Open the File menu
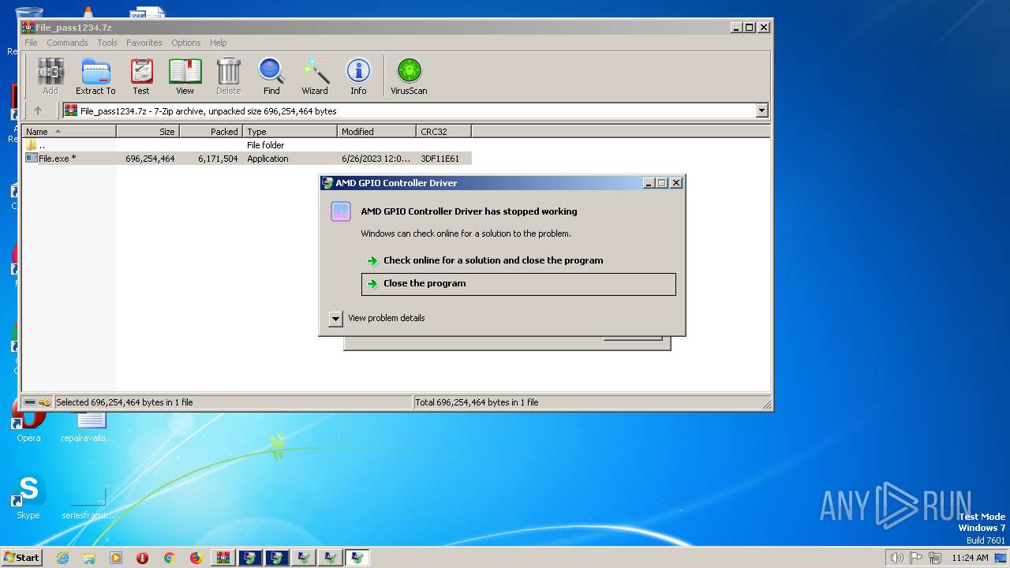 tap(31, 43)
